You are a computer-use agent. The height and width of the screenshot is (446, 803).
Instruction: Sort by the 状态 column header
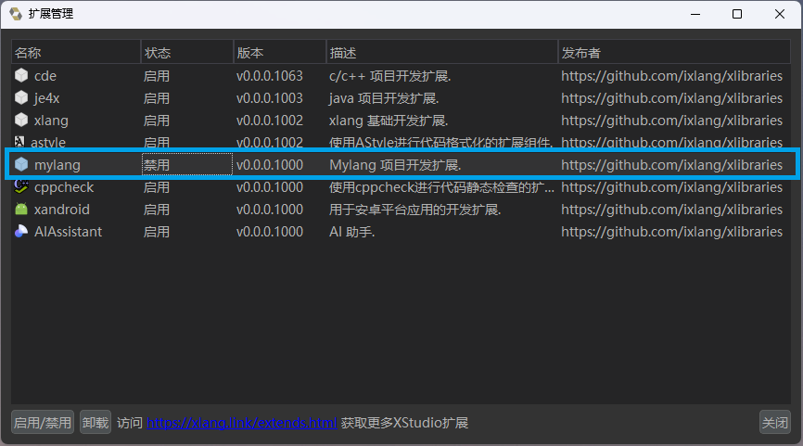(x=187, y=52)
